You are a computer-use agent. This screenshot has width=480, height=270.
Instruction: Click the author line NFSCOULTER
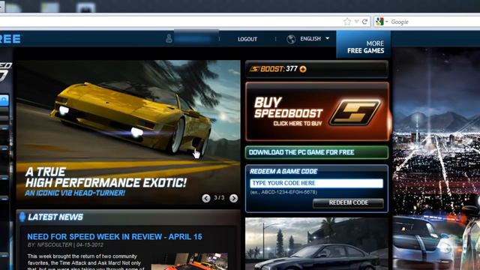tap(65, 245)
